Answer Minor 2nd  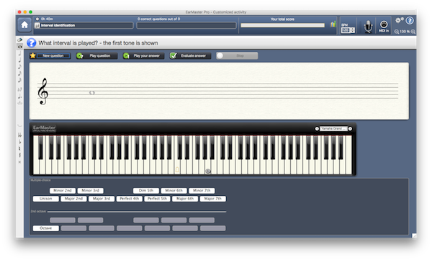click(x=63, y=191)
